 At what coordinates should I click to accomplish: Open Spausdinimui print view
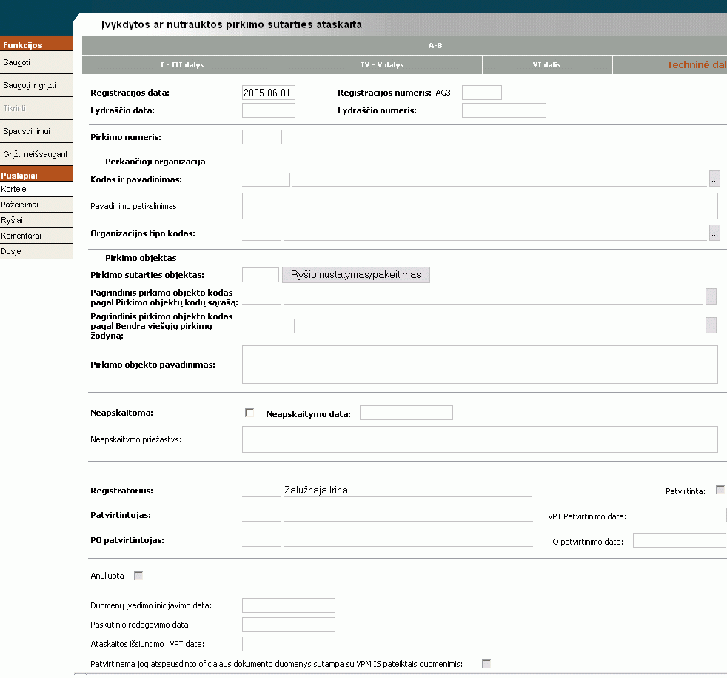click(x=36, y=131)
